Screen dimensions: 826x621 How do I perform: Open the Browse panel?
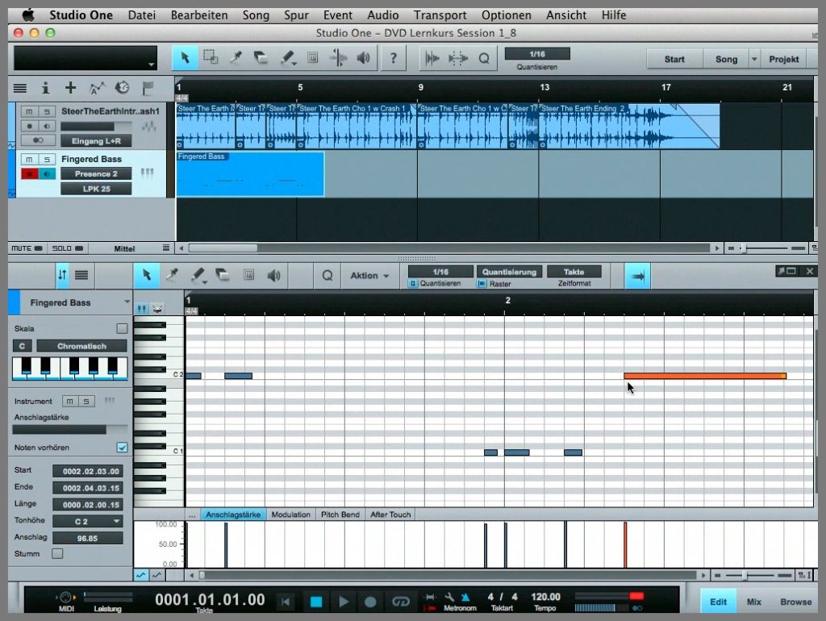795,602
